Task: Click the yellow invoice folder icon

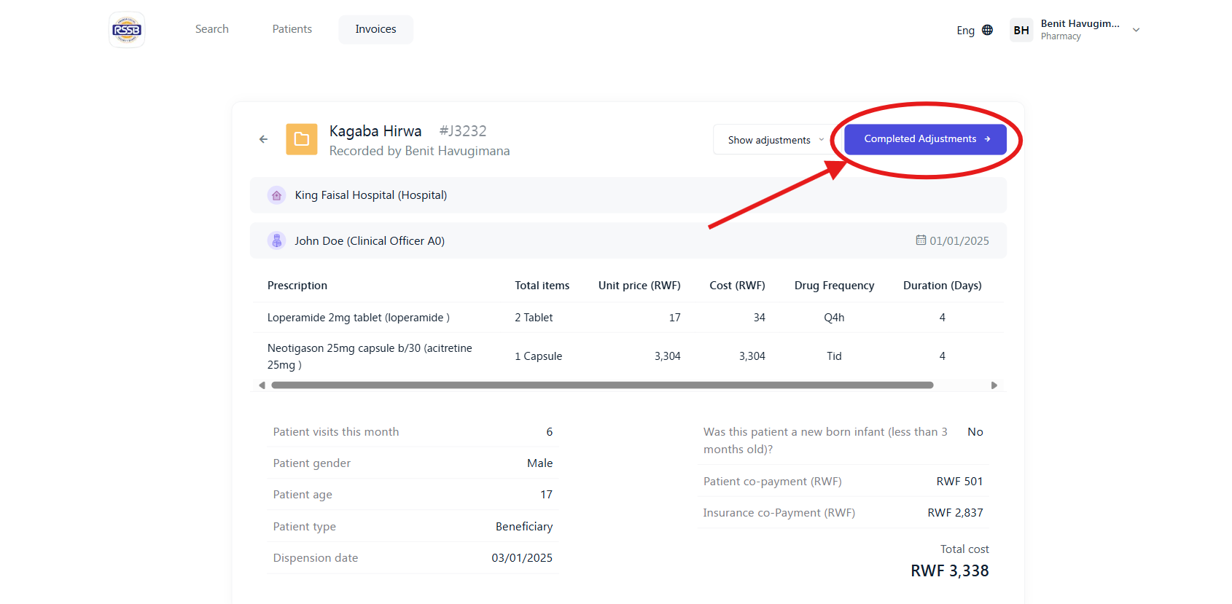Action: 302,139
